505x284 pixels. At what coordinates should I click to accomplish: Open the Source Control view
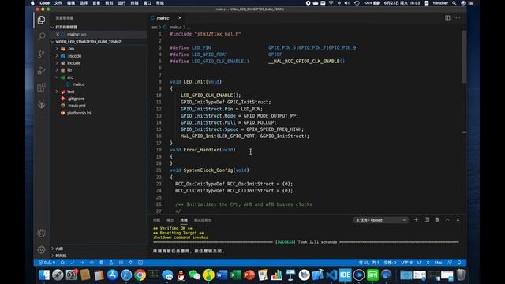coord(41,54)
